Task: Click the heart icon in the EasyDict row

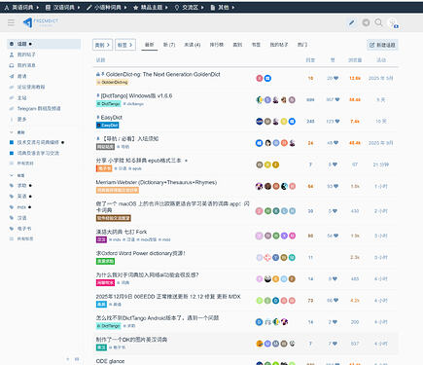Action: pos(337,122)
